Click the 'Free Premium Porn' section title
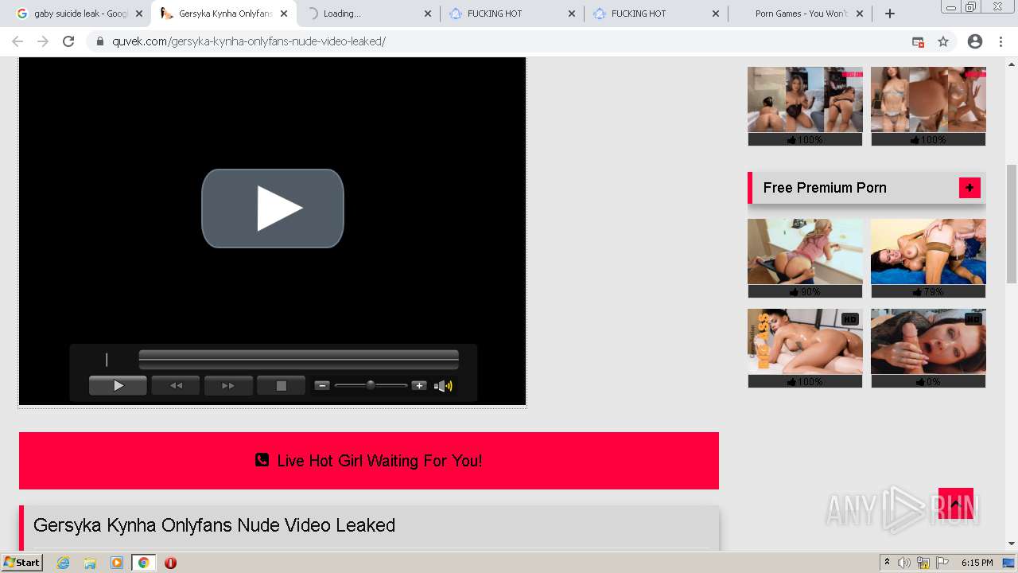This screenshot has width=1018, height=573. (x=825, y=188)
